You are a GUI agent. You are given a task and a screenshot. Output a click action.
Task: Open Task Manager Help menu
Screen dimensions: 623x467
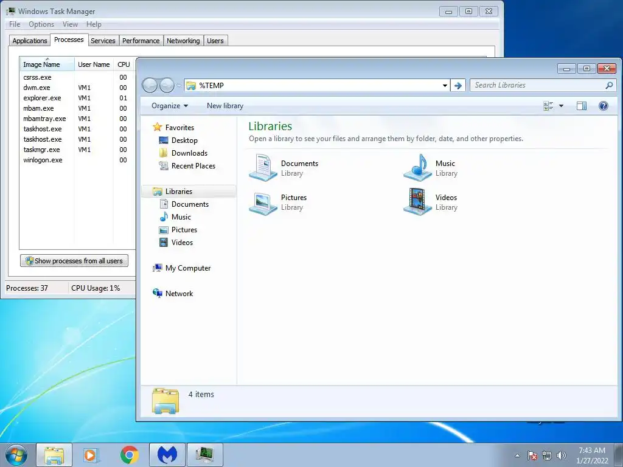point(94,24)
